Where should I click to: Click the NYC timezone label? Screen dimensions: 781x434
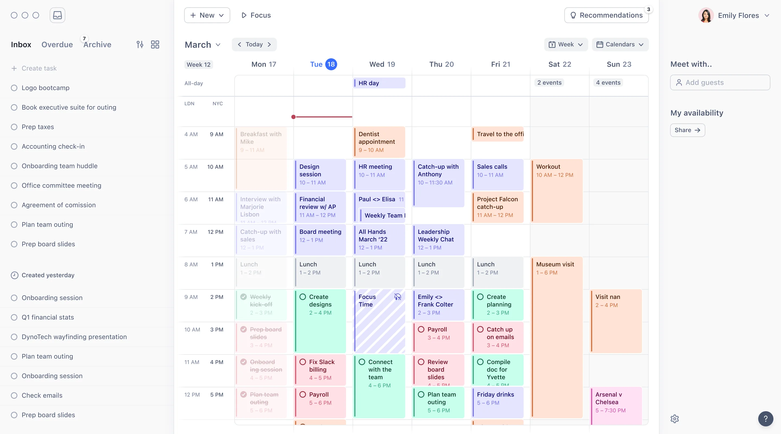[x=217, y=103]
